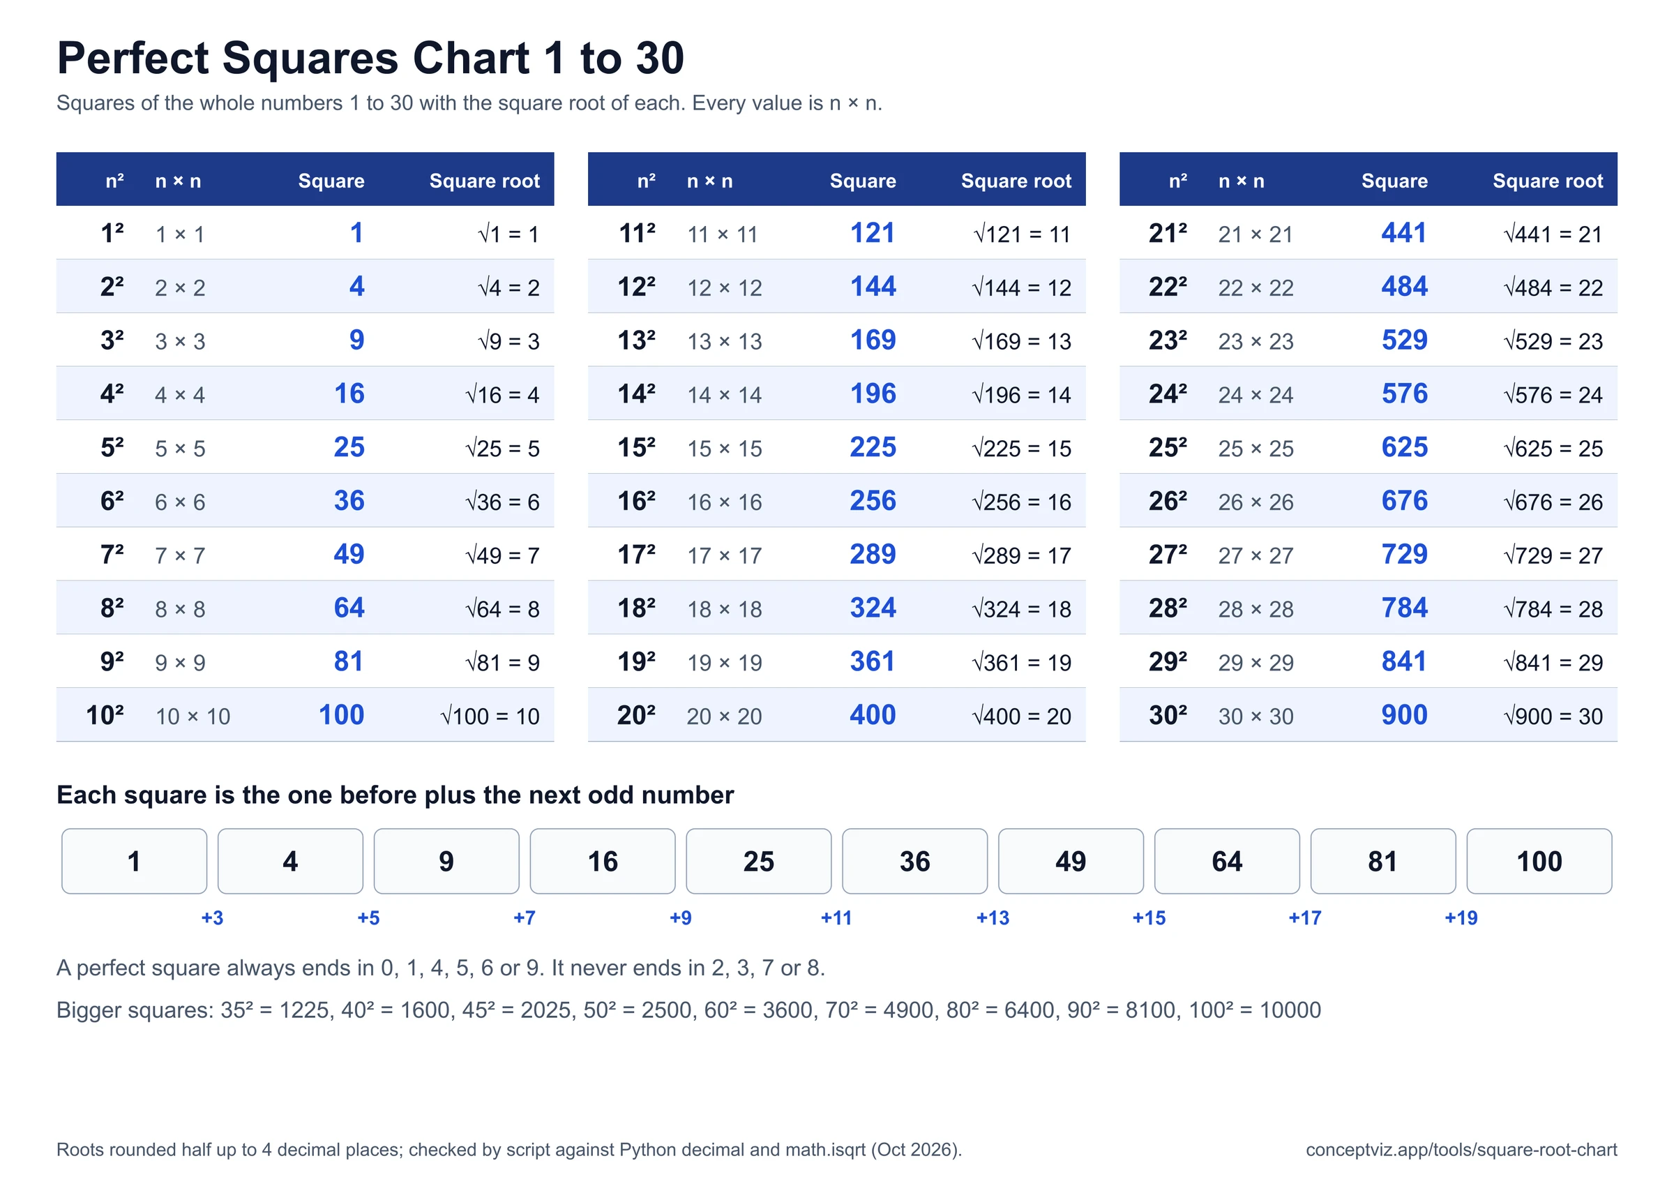
Task: Select the cell √81 = 9
Action: click(502, 662)
